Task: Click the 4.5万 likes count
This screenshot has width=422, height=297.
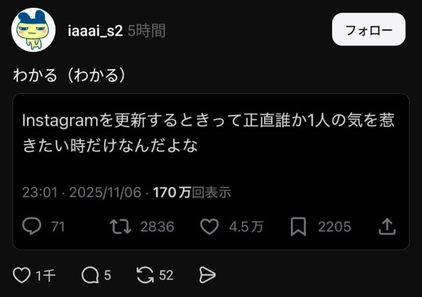Action: tap(246, 227)
